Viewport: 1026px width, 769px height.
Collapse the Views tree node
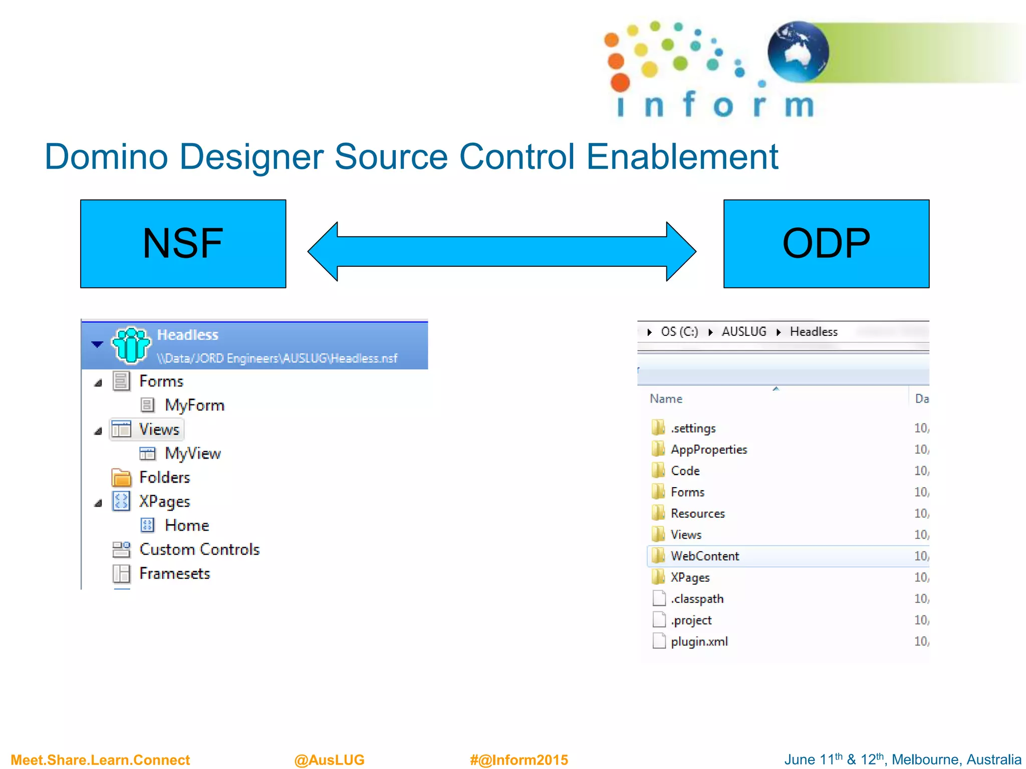pyautogui.click(x=98, y=431)
